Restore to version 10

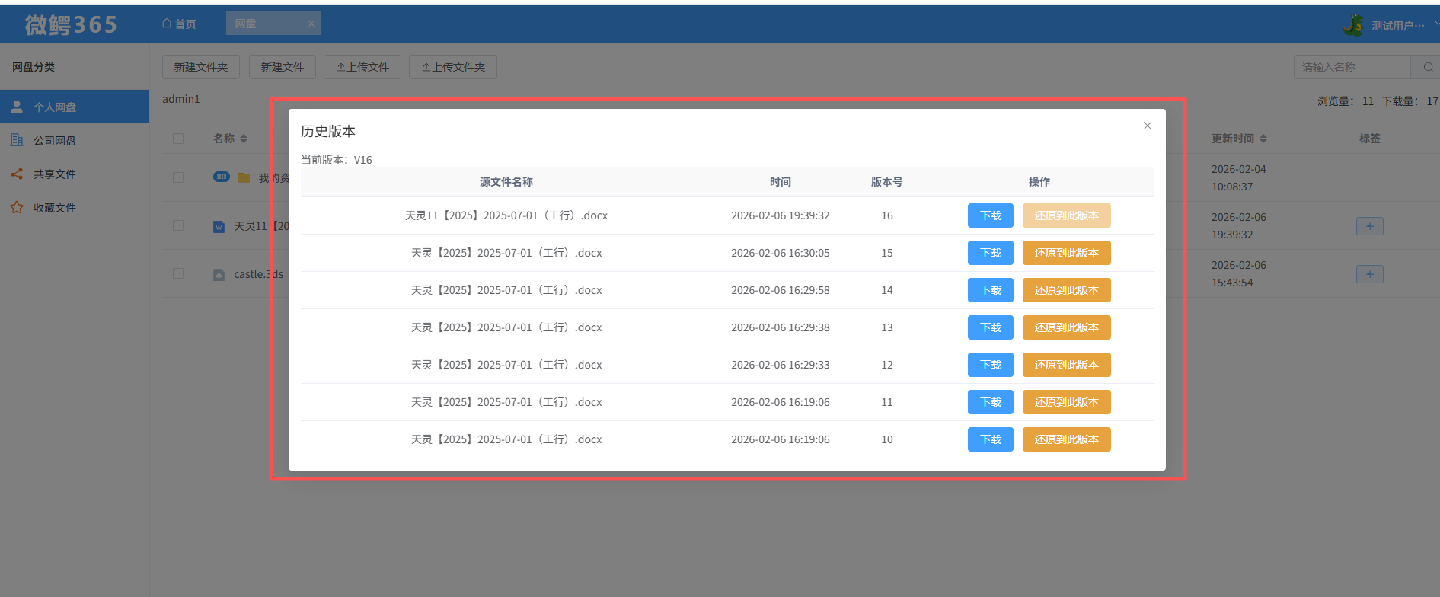1066,439
